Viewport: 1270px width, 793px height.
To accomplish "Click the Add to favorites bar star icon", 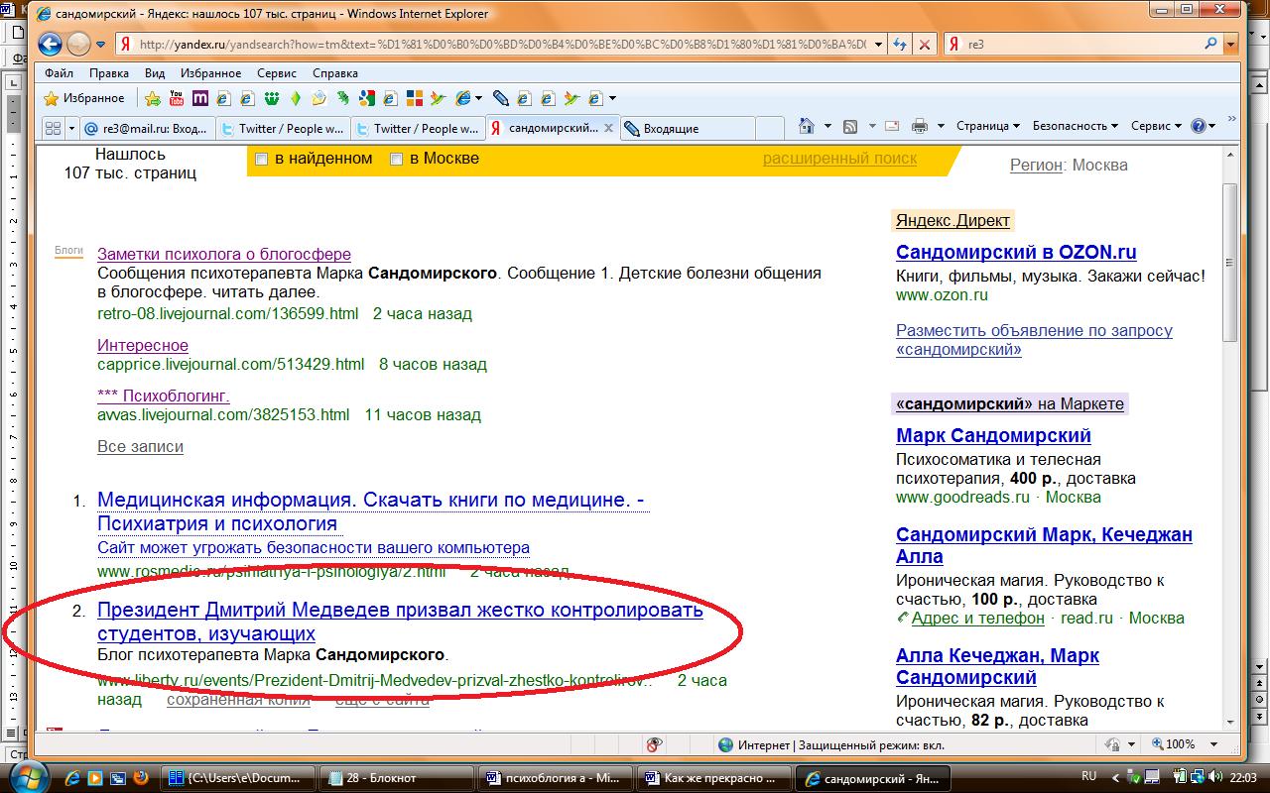I will [153, 98].
